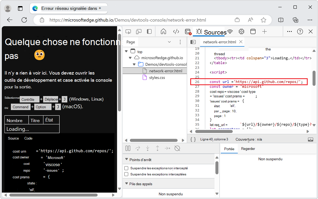Enable suspending on uncaught exceptions
This screenshot has width=318, height=199.
(x=126, y=168)
